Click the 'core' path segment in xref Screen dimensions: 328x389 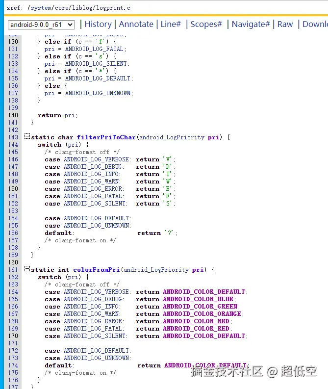pyautogui.click(x=61, y=8)
